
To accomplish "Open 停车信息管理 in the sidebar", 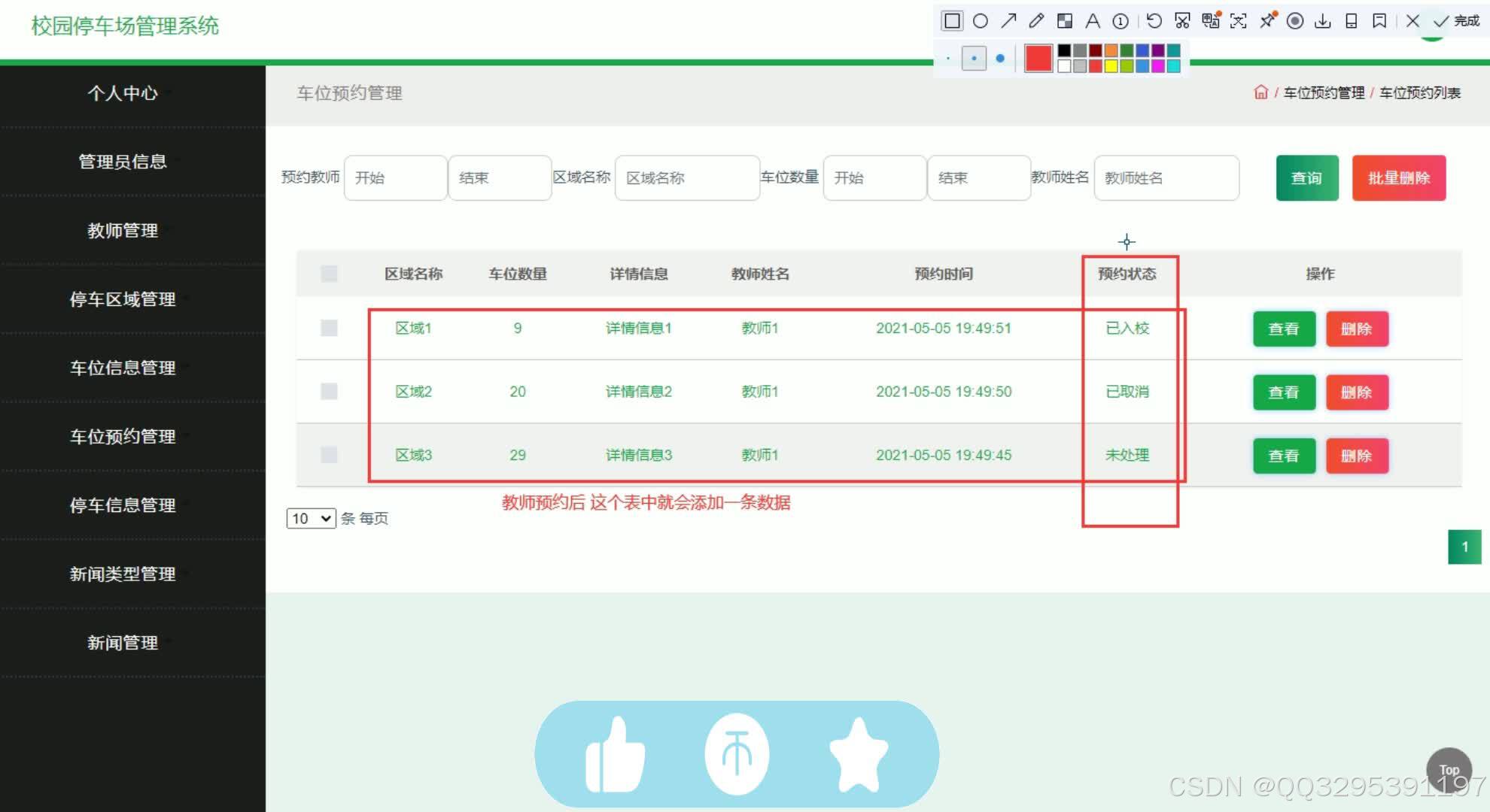I will 123,505.
